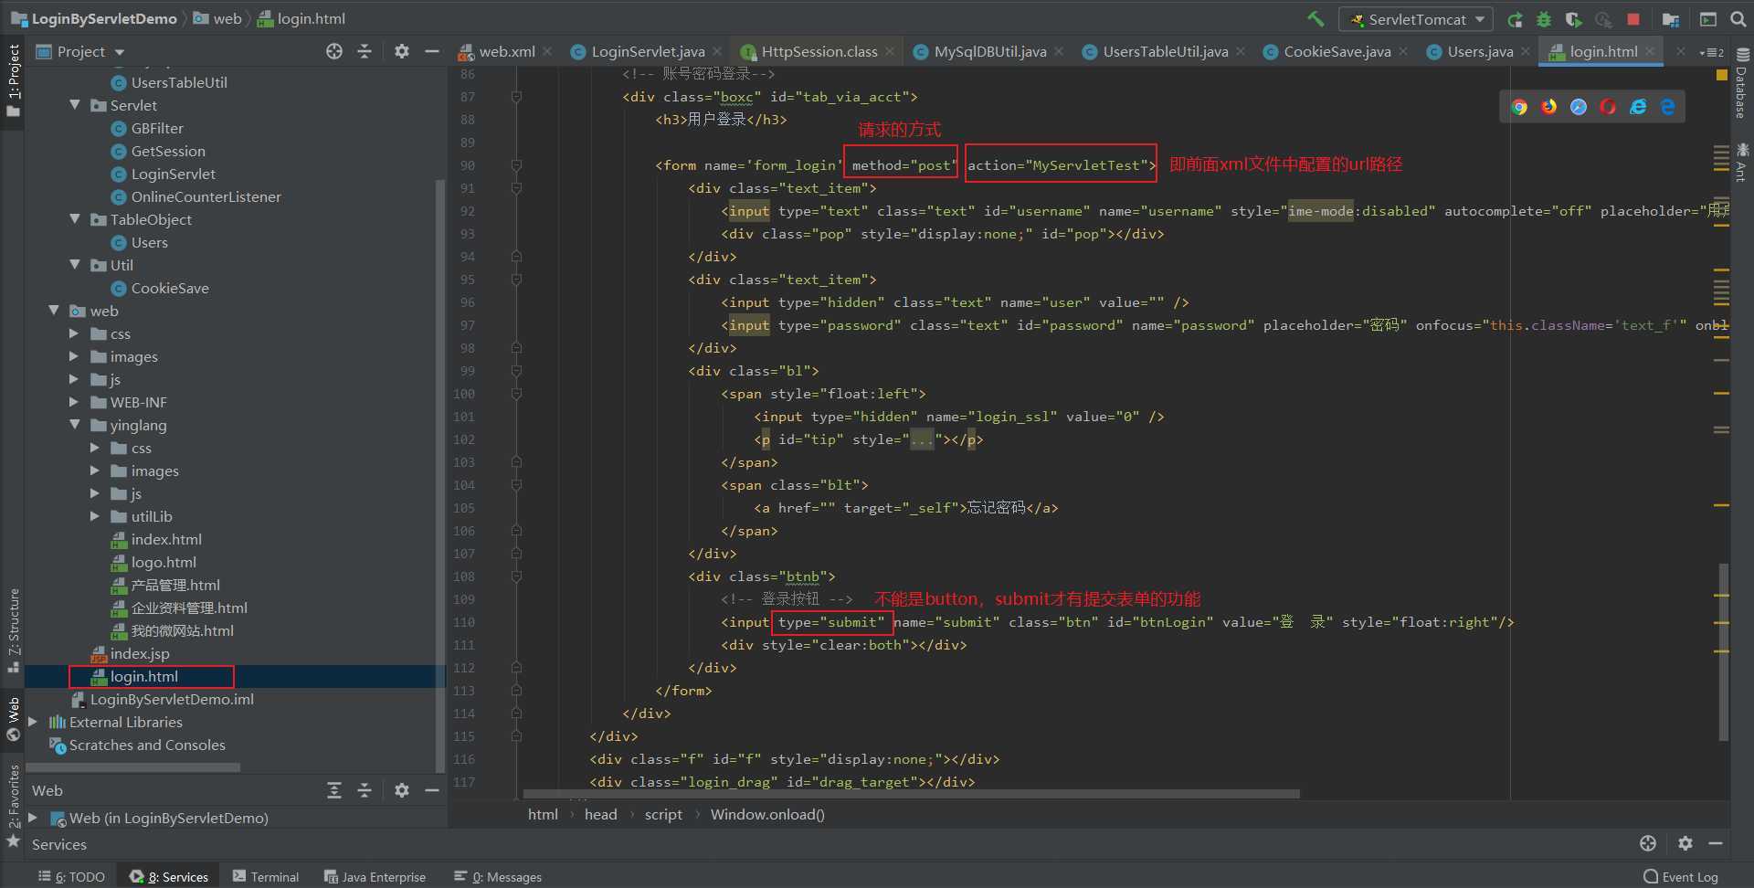1754x888 pixels.
Task: Toggle the 1: Project tool window
Action: (x=13, y=80)
